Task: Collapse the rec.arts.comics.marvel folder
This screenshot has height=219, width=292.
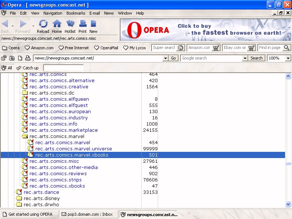Action: pos(25,136)
